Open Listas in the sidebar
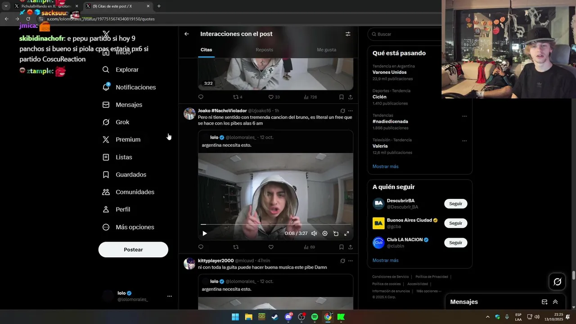576x324 pixels. (x=117, y=157)
